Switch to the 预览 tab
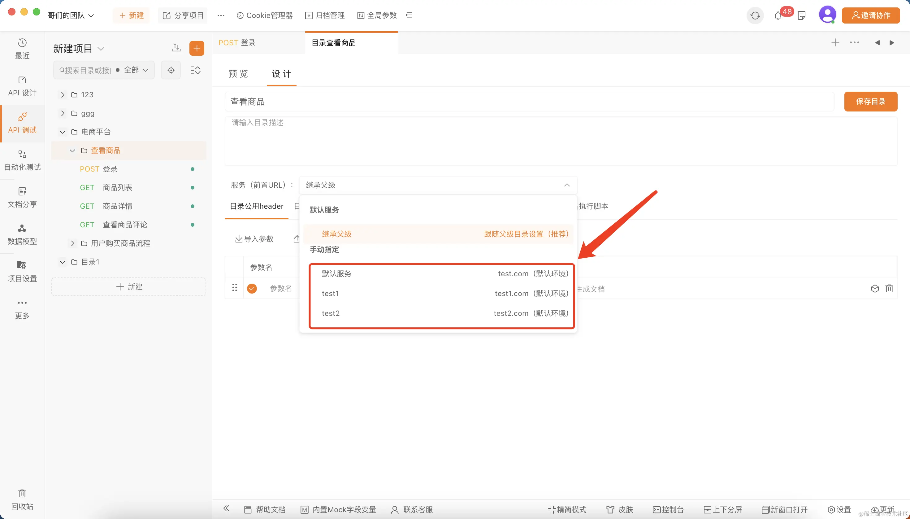Screen dimensions: 910x519 click(238, 74)
